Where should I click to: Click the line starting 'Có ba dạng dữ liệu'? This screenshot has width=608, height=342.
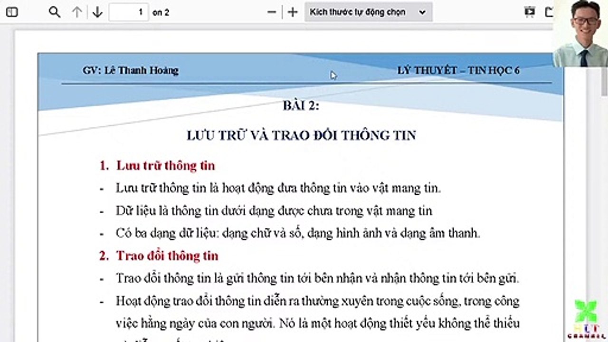click(x=298, y=233)
